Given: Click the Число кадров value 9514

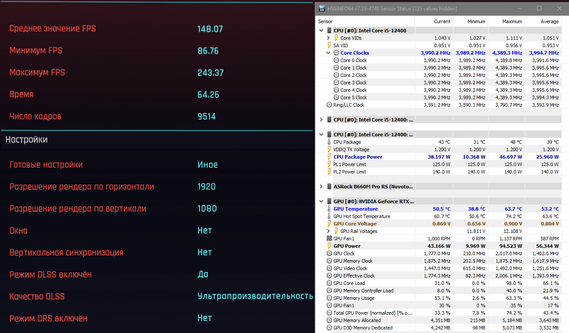Looking at the screenshot, I should coord(206,117).
